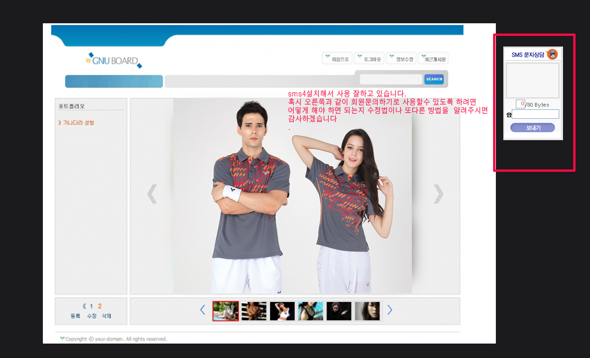This screenshot has width=590, height=358.
Task: Select the first red-bordered thumbnail
Action: click(226, 311)
